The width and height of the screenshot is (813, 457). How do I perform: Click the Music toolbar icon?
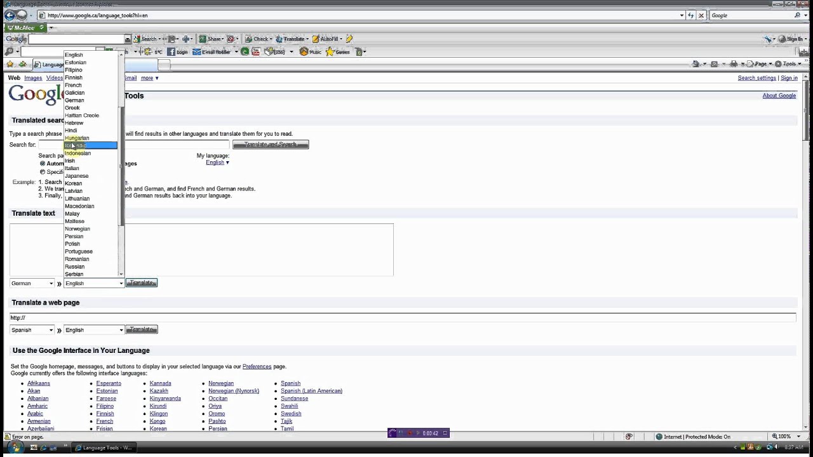point(311,51)
